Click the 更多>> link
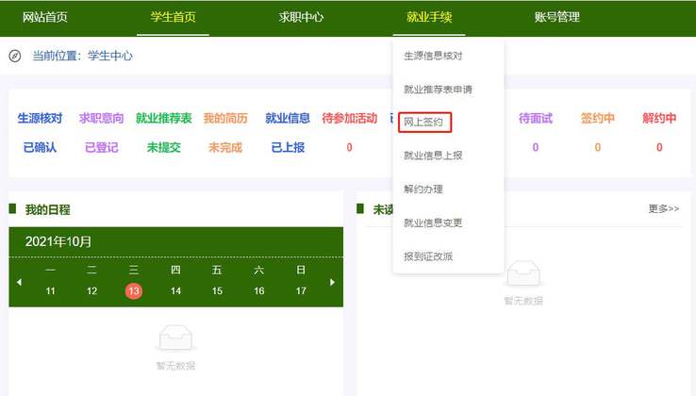Image resolution: width=696 pixels, height=396 pixels. (x=663, y=208)
